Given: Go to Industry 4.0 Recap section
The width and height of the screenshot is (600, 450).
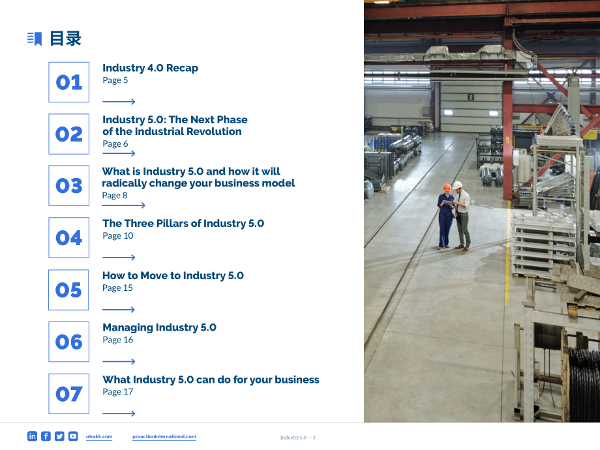Looking at the screenshot, I should click(x=151, y=68).
